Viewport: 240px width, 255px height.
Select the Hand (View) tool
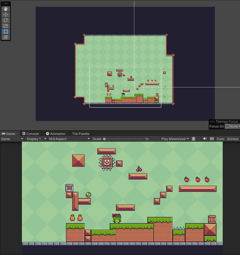[6, 9]
